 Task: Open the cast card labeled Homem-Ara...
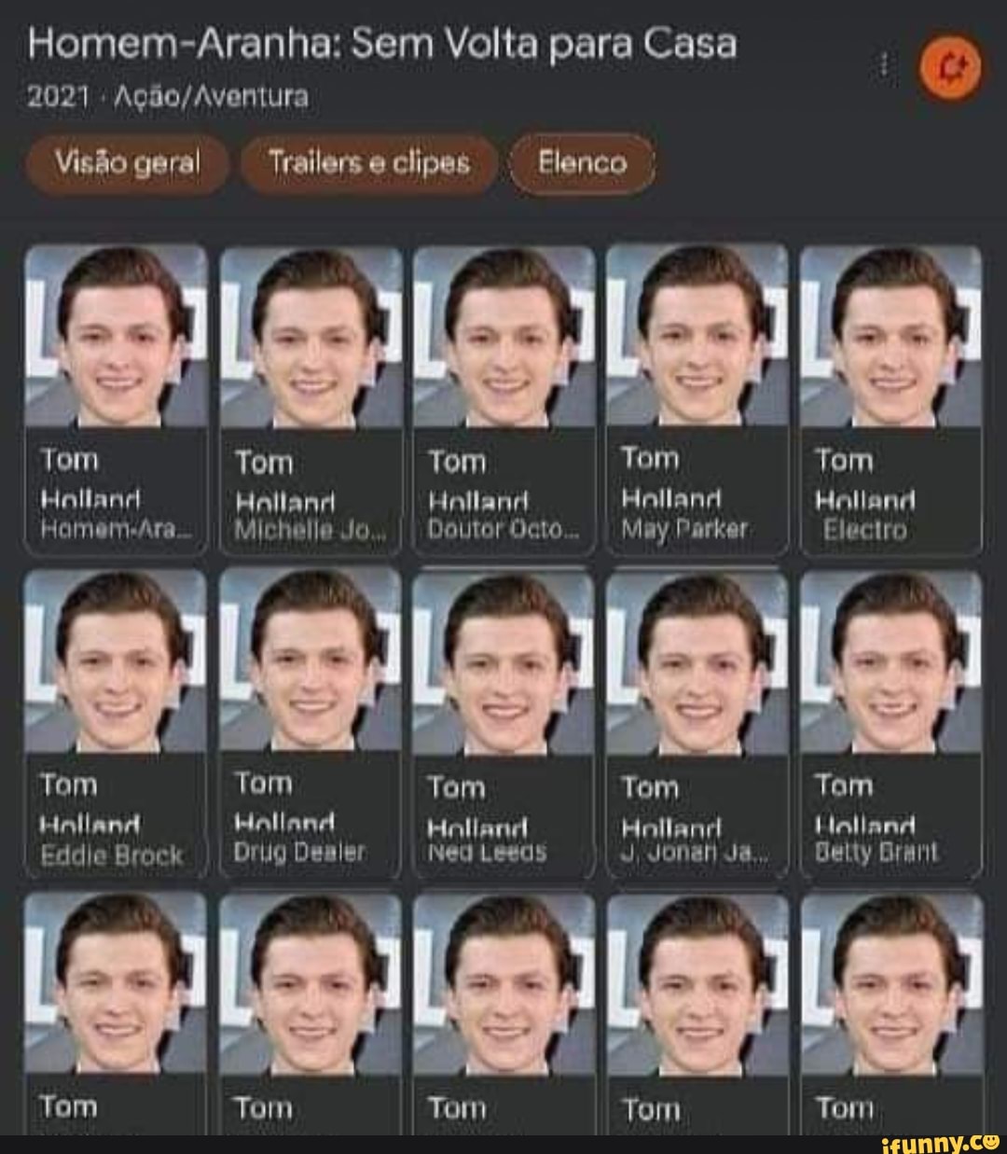pos(116,400)
